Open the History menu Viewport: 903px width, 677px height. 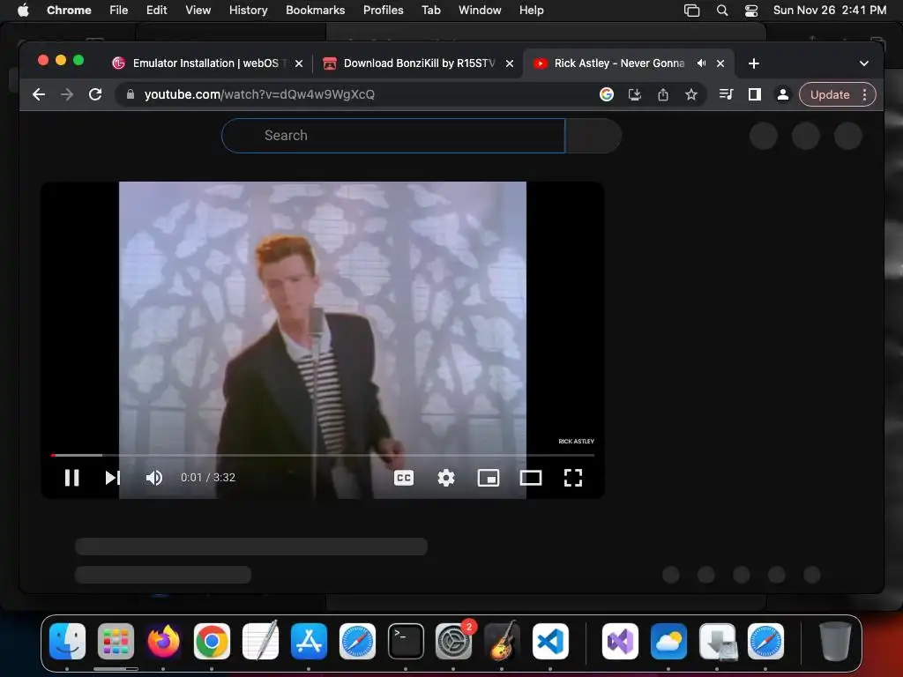(x=248, y=10)
